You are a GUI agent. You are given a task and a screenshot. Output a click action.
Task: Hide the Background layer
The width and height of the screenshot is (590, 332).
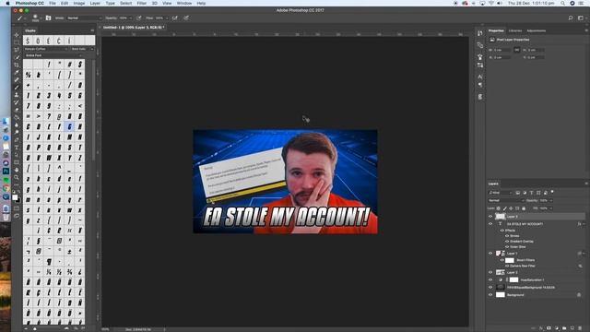(490, 295)
